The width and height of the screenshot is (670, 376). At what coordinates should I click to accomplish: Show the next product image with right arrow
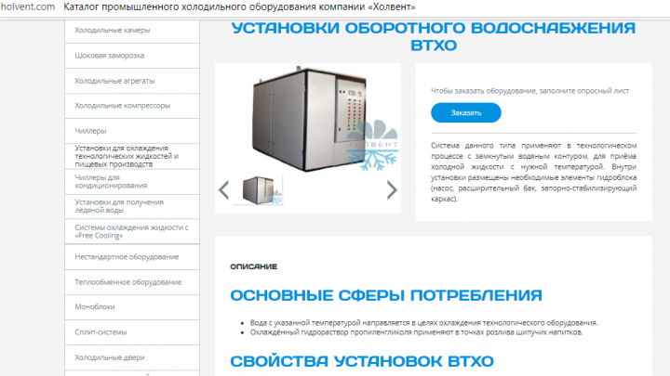tap(392, 190)
